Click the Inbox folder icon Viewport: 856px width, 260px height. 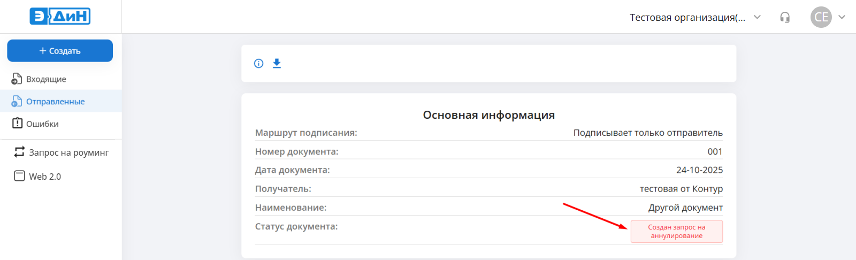tap(17, 79)
